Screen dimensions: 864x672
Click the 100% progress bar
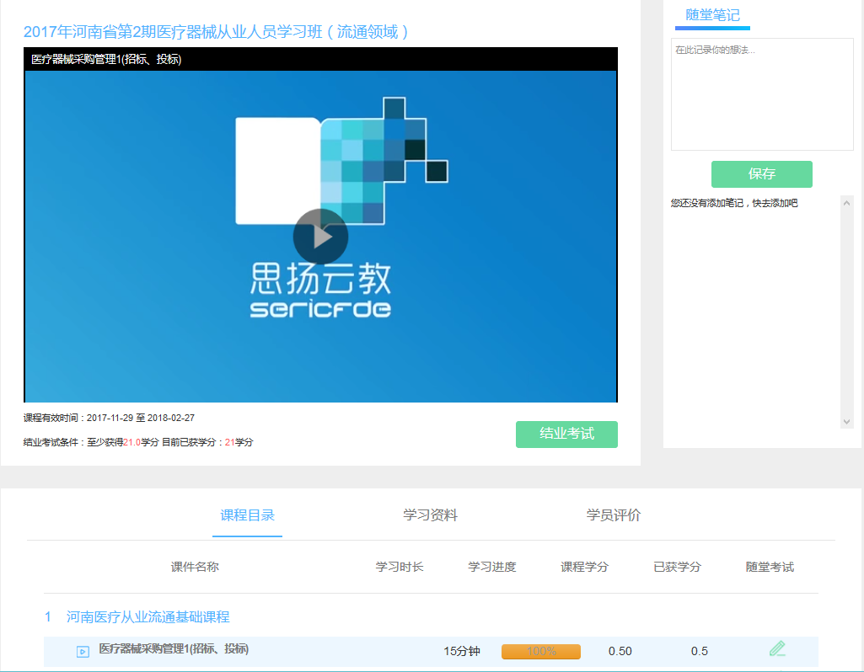pyautogui.click(x=540, y=651)
